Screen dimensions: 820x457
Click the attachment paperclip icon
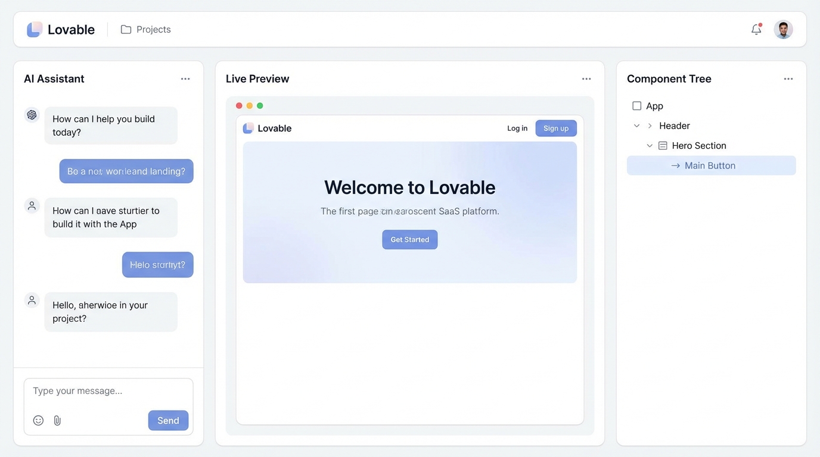click(x=57, y=420)
